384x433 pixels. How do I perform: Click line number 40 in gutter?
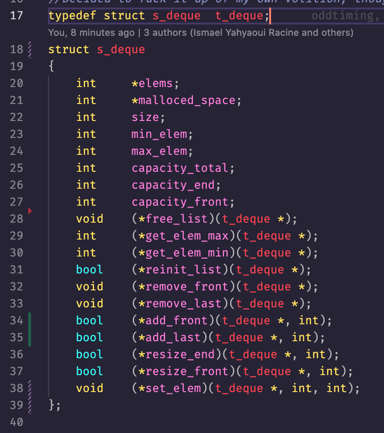pos(16,422)
